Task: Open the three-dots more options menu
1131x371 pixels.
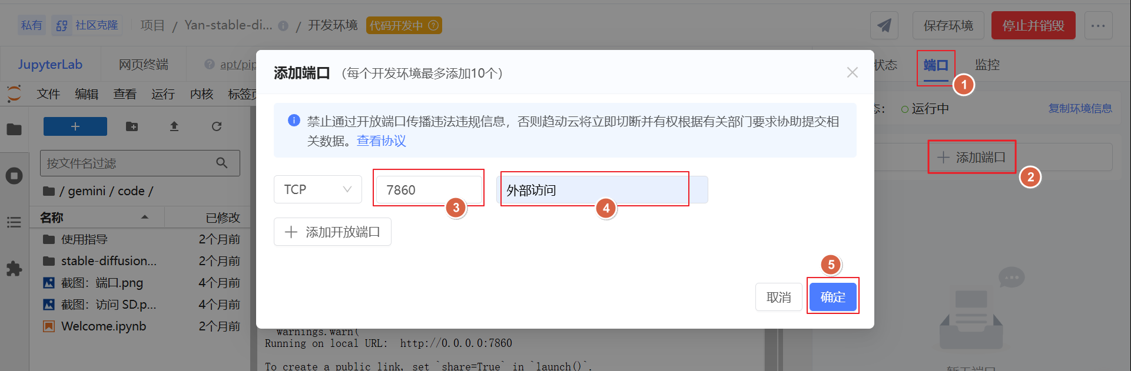Action: (x=1098, y=26)
